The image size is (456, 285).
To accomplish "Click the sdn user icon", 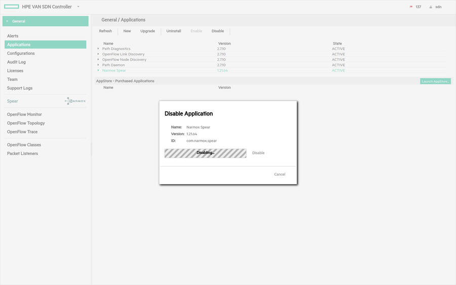I will pos(431,7).
